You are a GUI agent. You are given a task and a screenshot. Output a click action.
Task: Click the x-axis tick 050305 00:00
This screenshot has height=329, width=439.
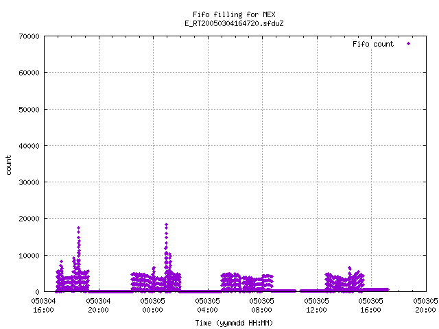point(152,306)
